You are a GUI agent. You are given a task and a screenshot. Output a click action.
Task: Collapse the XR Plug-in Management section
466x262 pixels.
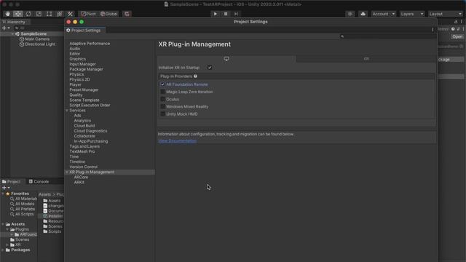tap(67, 172)
